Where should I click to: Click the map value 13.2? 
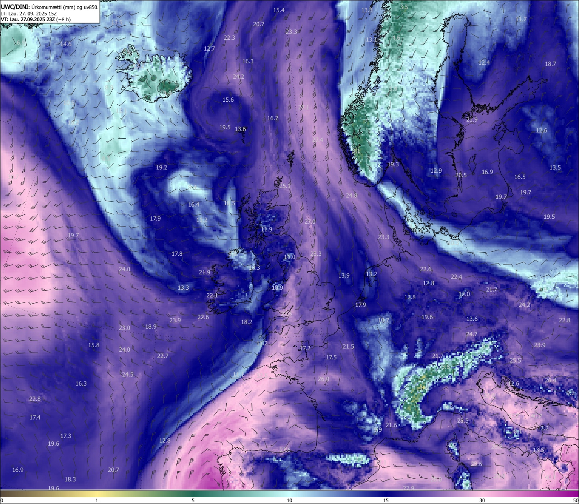pyautogui.click(x=371, y=274)
